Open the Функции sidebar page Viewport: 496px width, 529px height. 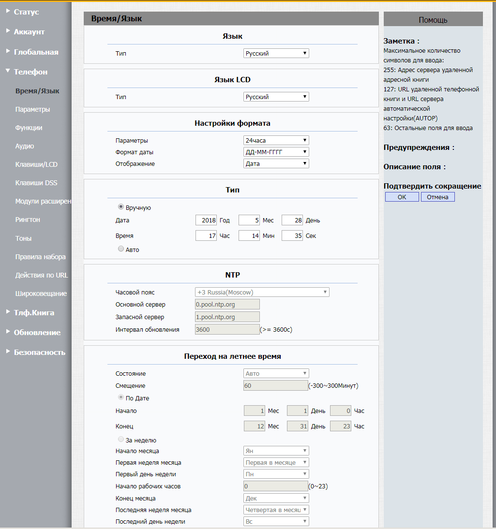tap(29, 128)
